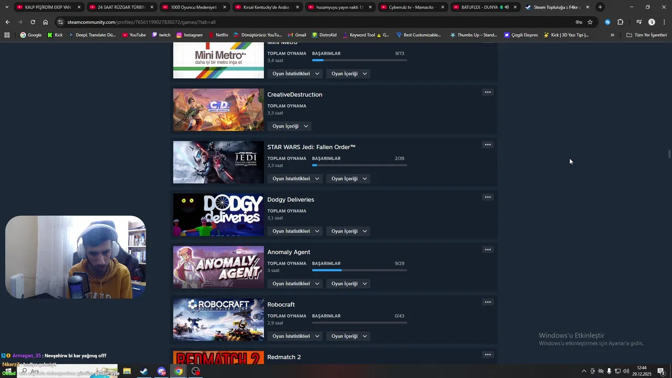Open STAR WARS Jedi: Fallen Order three-dot menu
This screenshot has height=378, width=672.
[488, 145]
